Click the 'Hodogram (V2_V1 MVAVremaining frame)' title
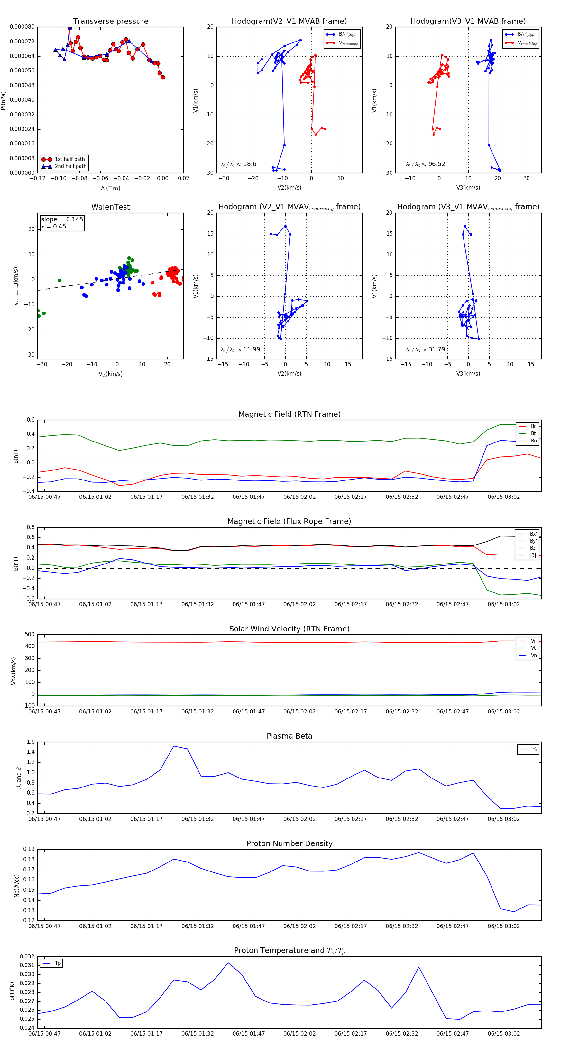Image resolution: width=579 pixels, height=1062 pixels. [289, 207]
